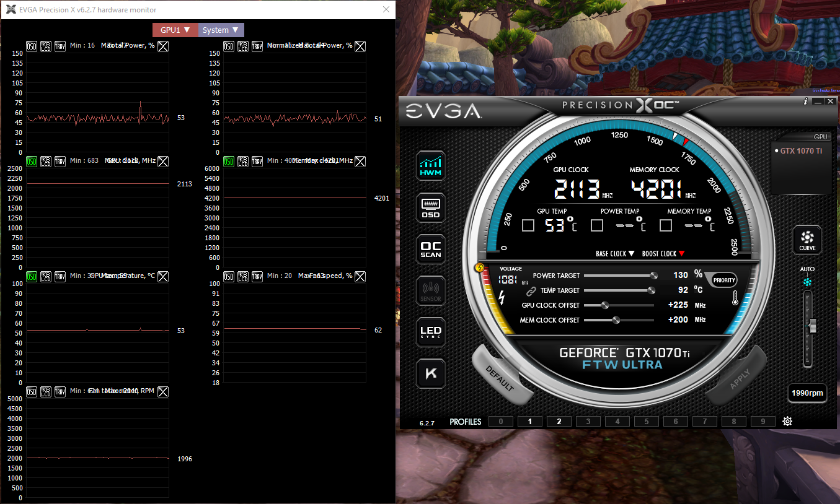Screen dimensions: 840x504
Task: Disable OSD for the Memory clock graph
Action: click(229, 161)
